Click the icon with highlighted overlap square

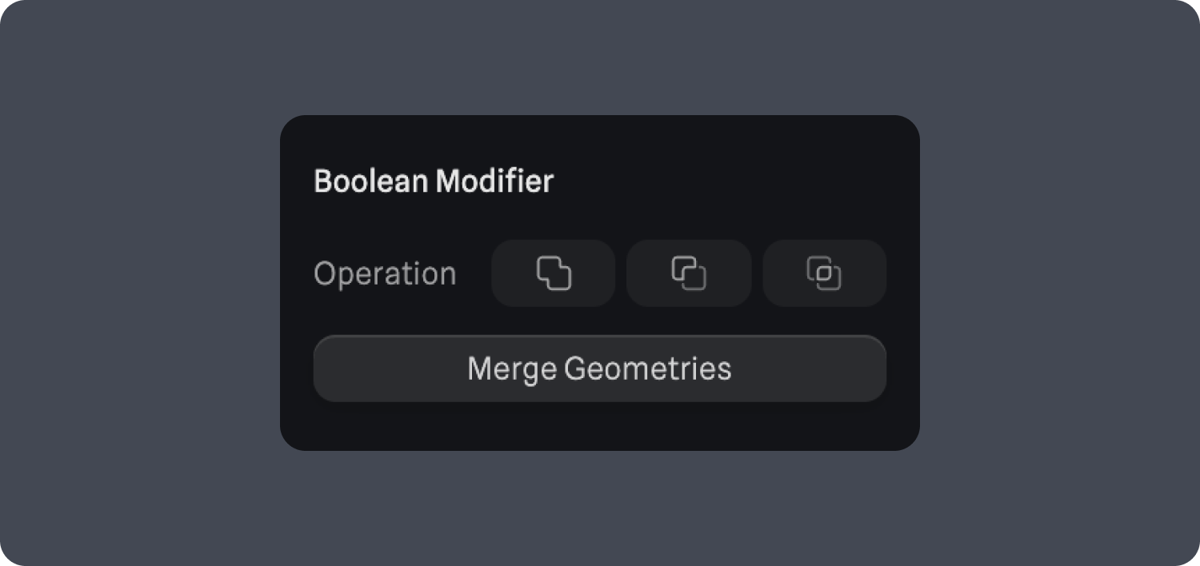click(x=824, y=273)
